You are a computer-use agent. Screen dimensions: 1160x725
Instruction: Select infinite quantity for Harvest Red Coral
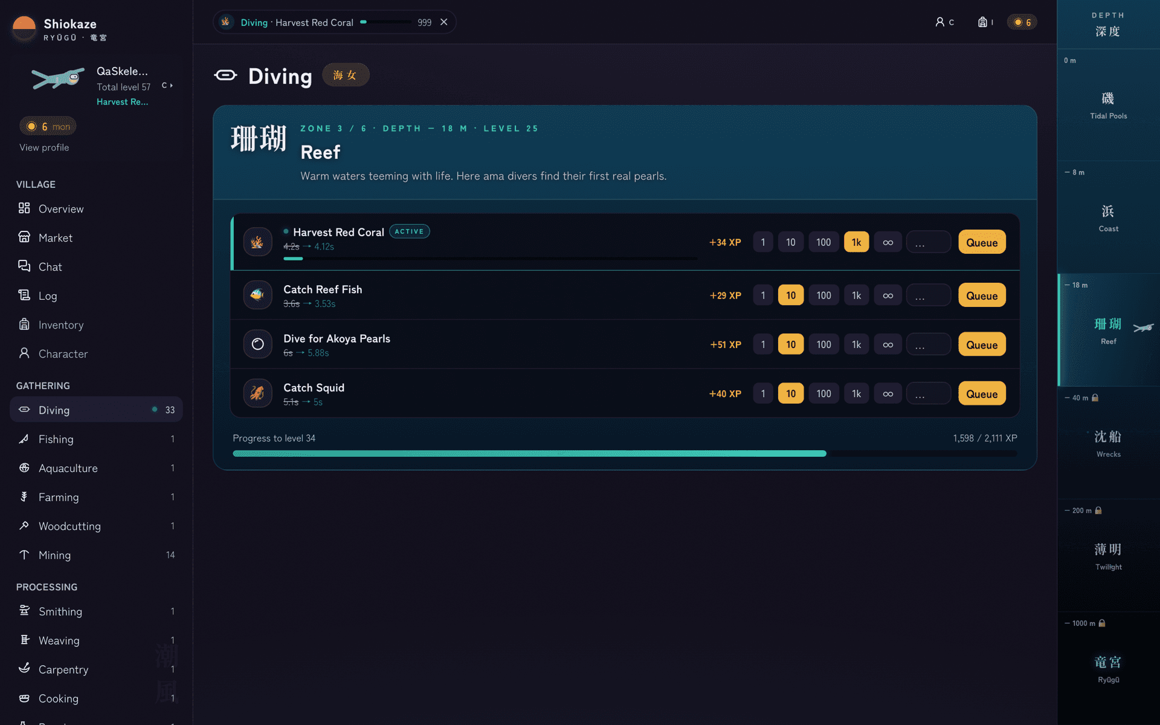[x=888, y=242]
